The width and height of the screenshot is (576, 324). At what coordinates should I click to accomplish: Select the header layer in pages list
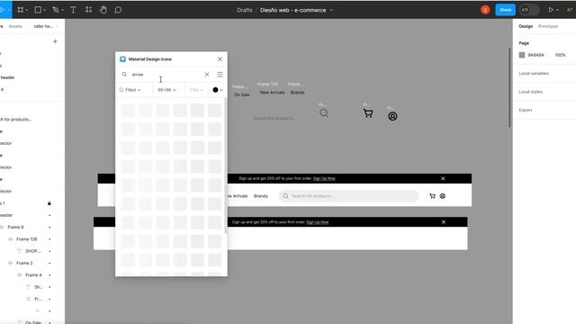[x=7, y=77]
